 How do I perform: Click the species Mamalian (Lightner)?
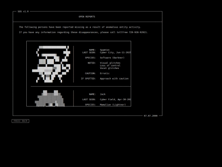[113, 105]
